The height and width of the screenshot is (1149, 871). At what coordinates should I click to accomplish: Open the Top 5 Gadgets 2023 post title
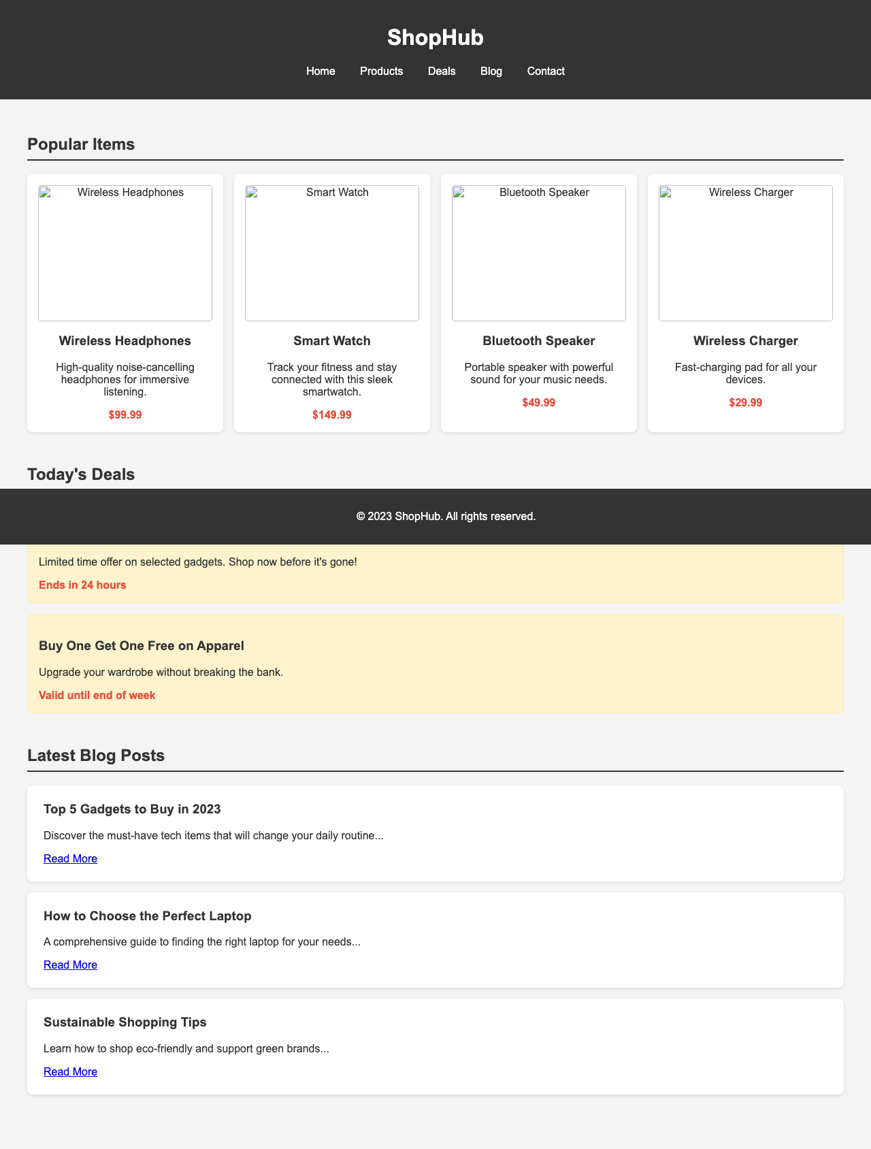pyautogui.click(x=132, y=809)
